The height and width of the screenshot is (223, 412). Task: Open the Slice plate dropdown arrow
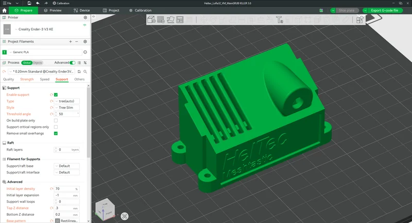[x=333, y=10]
